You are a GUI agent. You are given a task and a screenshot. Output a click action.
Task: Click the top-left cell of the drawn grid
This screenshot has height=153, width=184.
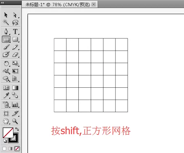pyautogui.click(x=60, y=45)
